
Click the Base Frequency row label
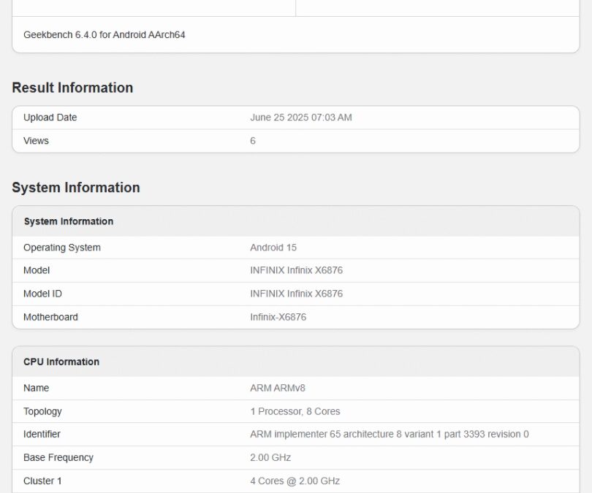58,458
